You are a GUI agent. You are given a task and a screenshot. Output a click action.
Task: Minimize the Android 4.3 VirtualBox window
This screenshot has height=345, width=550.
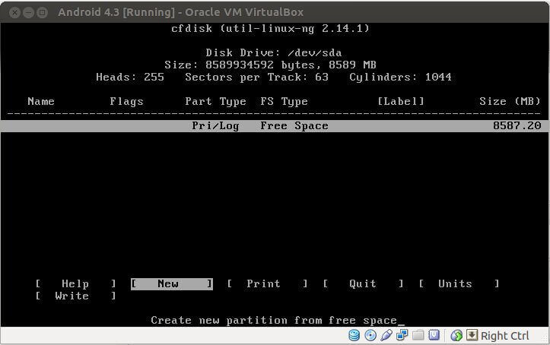coord(28,13)
